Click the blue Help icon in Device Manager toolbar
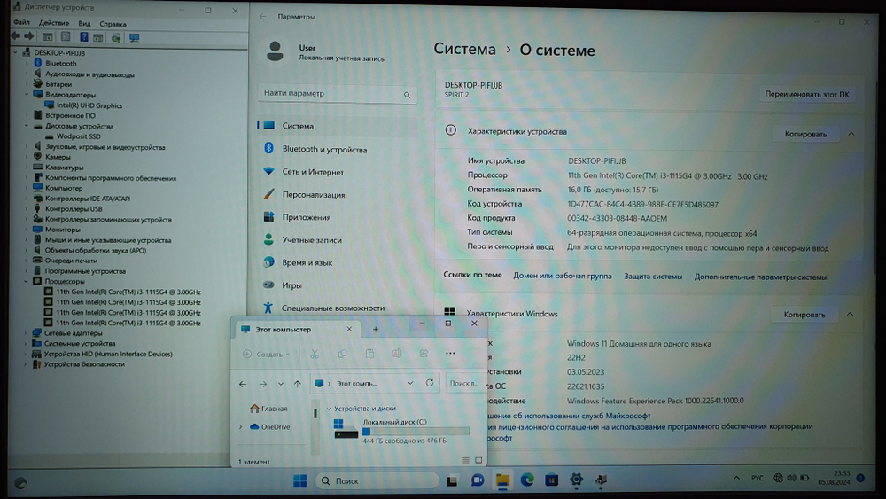Image resolution: width=886 pixels, height=499 pixels. pos(83,37)
